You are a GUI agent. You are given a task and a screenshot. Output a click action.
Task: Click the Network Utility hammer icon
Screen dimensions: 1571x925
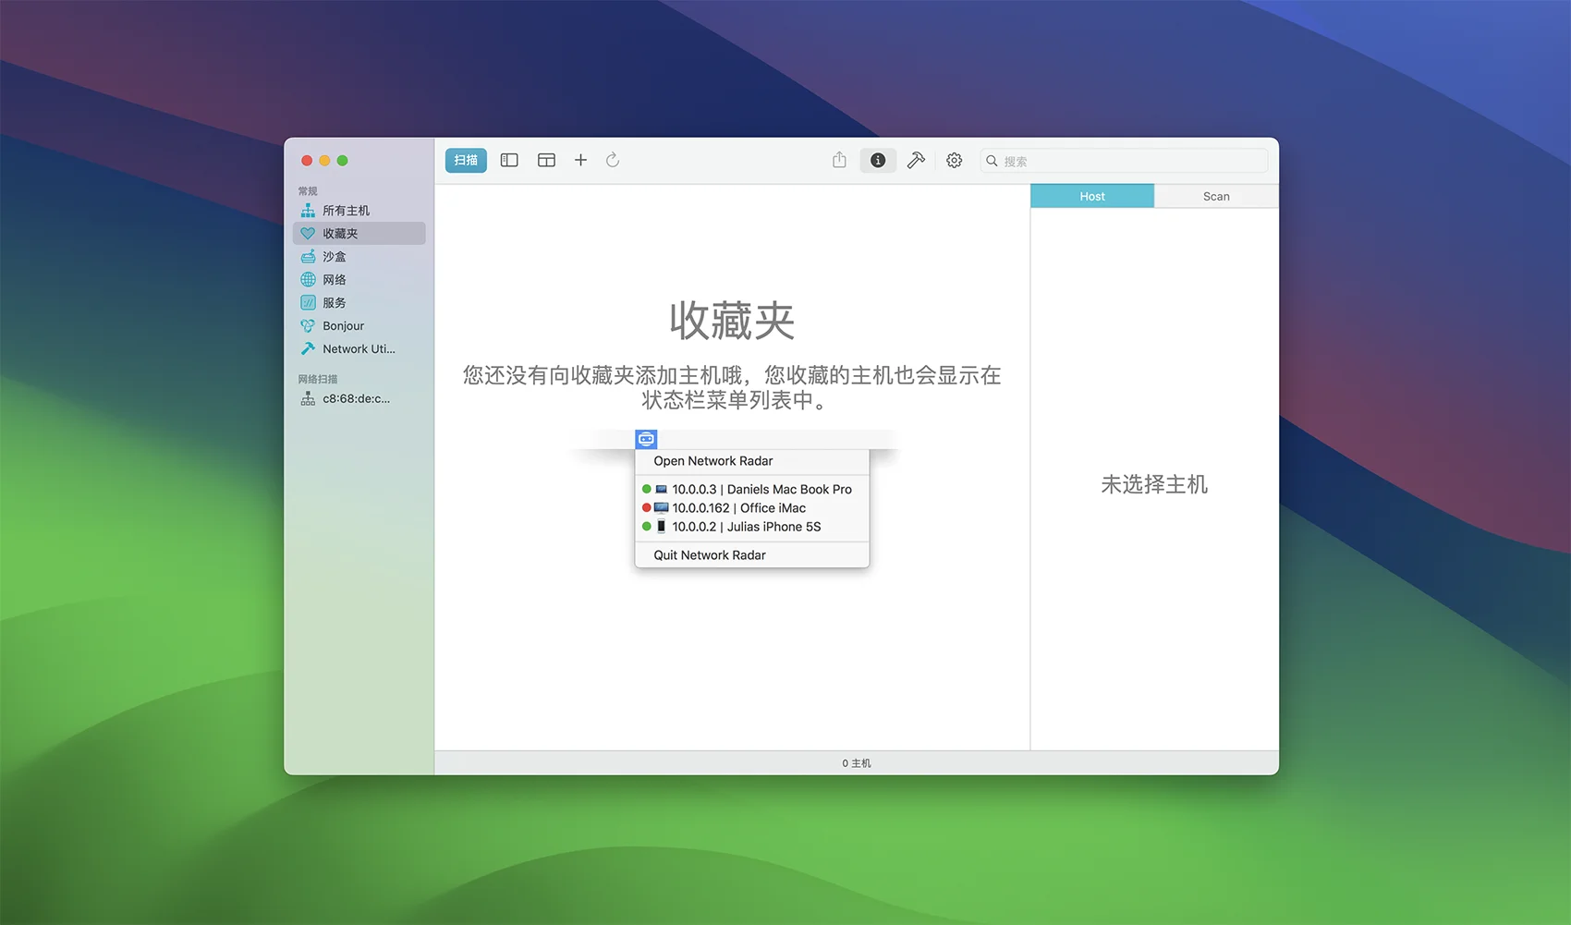point(308,349)
